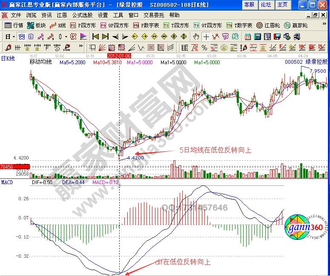Toggle the crosshair cursor tool
330x276 pixels.
coord(206,37)
